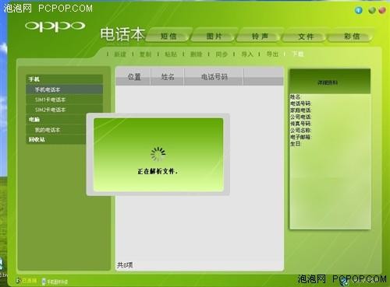Click the 正在解析文件 message text
This screenshot has width=390, height=287.
pos(158,171)
